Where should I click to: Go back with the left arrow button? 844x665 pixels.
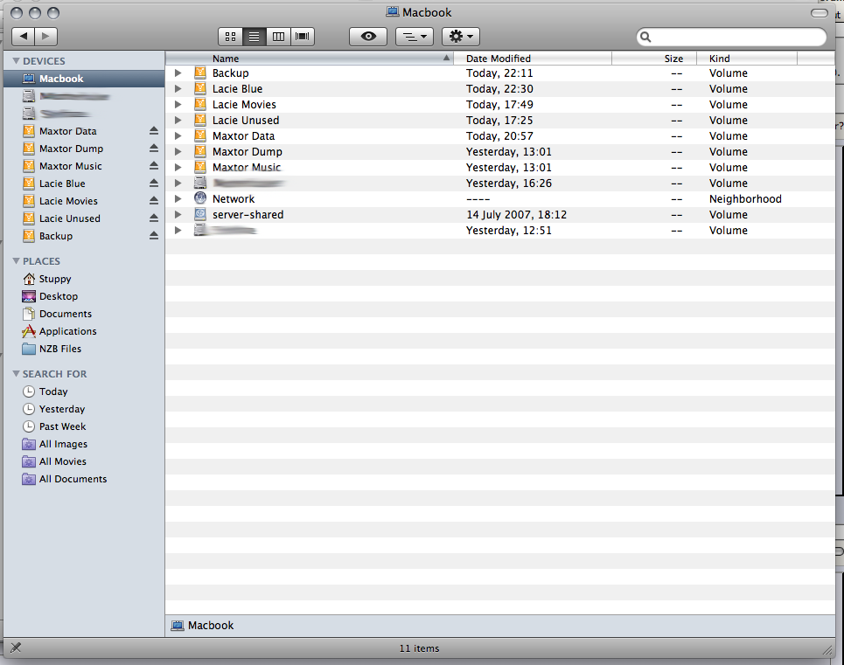(x=24, y=36)
